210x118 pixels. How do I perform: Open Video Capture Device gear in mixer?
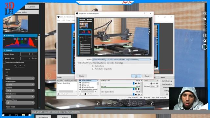pos(139,94)
